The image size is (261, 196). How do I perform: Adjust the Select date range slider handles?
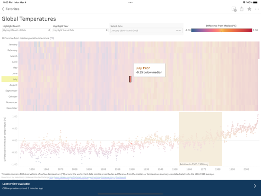click(178, 30)
